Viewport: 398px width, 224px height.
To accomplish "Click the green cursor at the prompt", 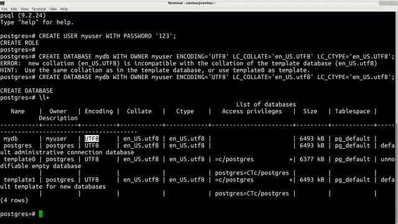I will click(x=40, y=214).
